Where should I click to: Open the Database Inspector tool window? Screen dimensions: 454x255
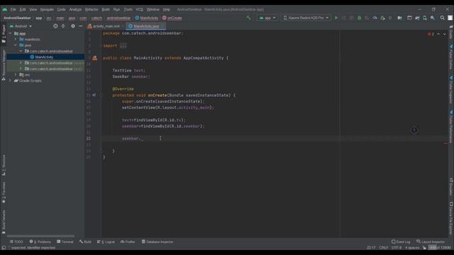[x=157, y=242]
